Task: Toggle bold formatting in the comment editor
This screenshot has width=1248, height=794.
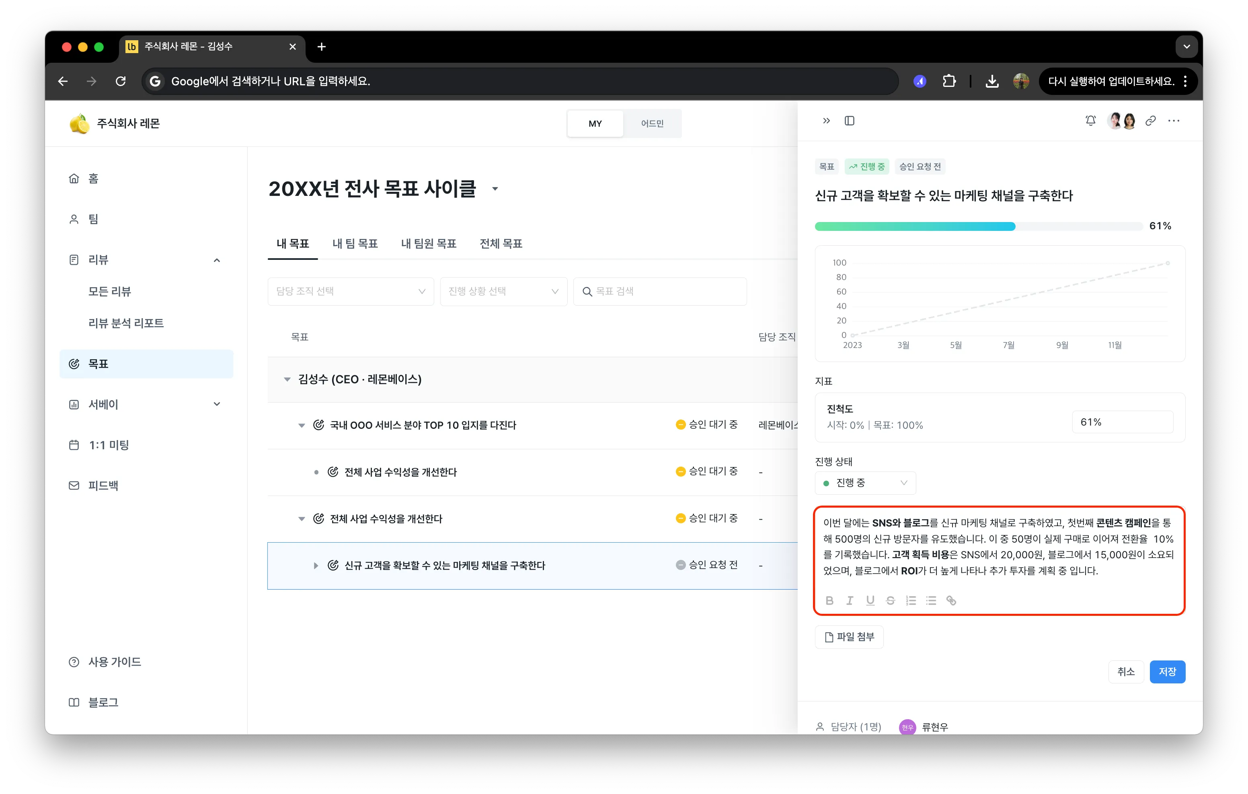Action: (x=829, y=601)
